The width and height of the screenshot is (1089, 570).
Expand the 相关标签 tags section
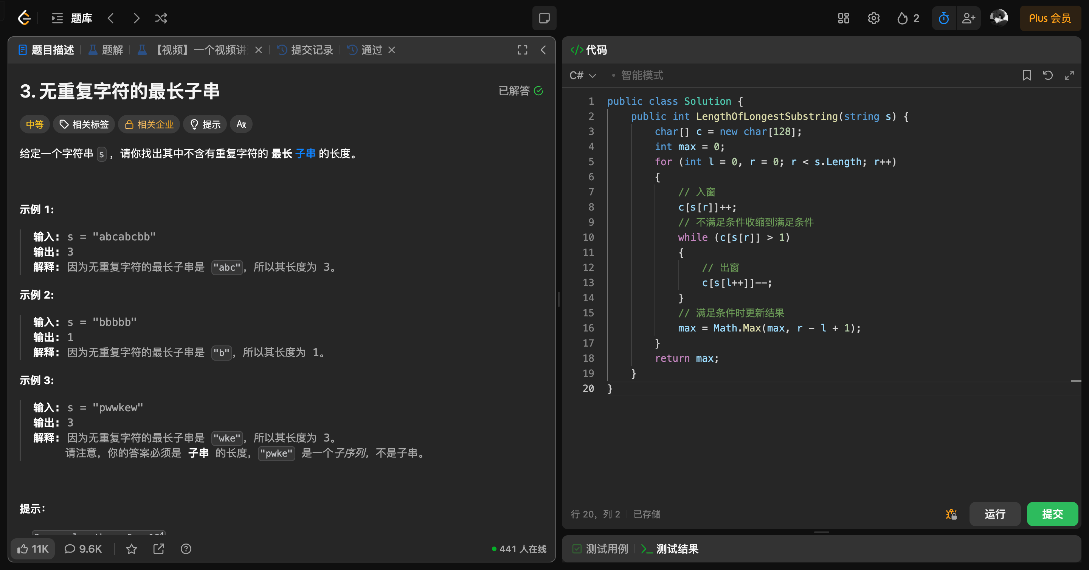click(84, 124)
